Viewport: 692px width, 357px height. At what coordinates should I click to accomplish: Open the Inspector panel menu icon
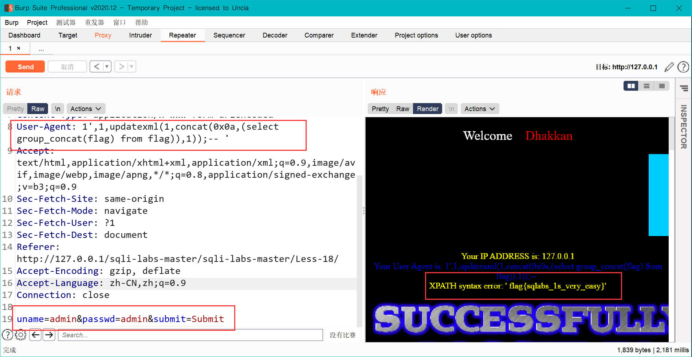tap(684, 88)
